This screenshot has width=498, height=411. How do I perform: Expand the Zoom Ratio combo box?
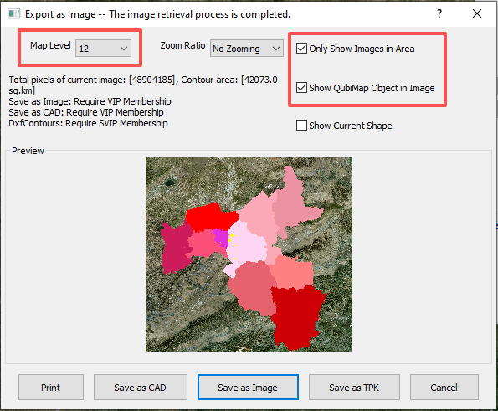coord(246,49)
